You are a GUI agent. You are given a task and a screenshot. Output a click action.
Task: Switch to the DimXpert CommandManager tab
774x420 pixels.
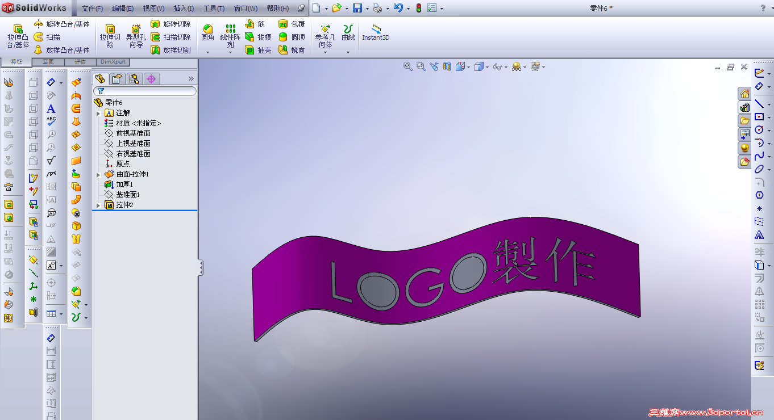(113, 62)
